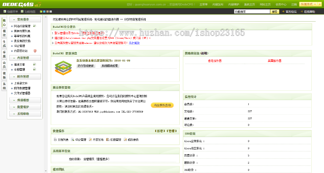Click 注销 to log out
The image size is (324, 173).
[294, 5]
